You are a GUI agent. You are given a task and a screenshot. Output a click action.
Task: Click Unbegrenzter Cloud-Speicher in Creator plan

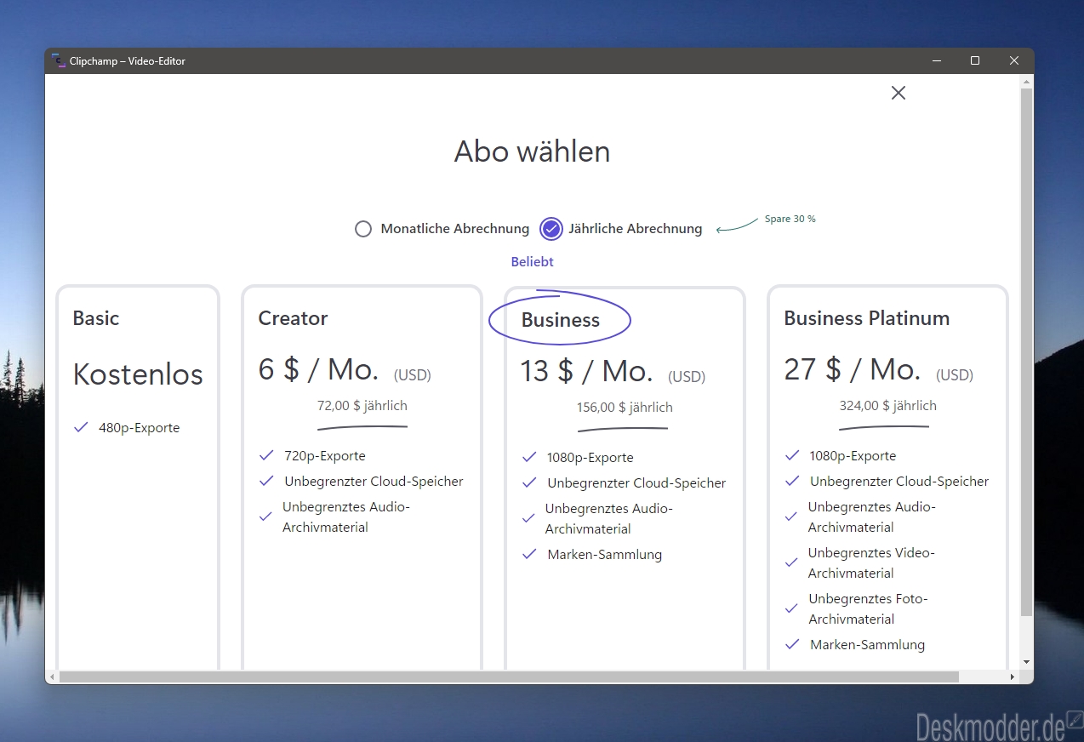[374, 482]
